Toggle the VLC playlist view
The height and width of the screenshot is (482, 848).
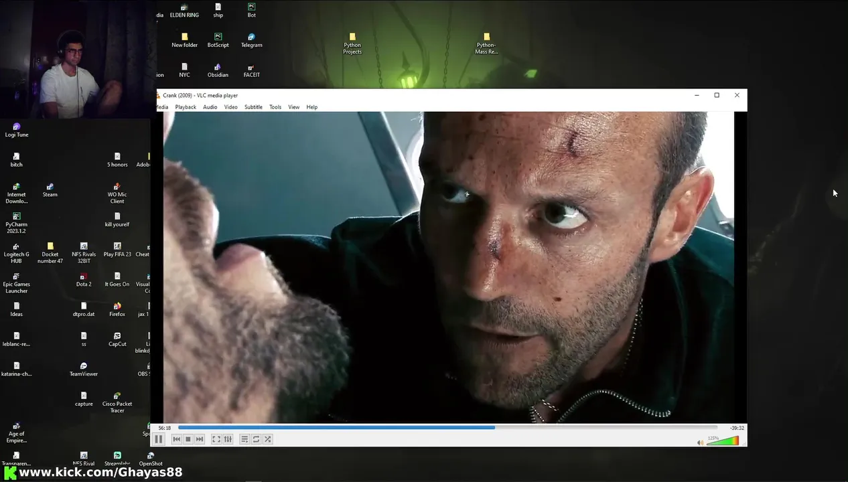pyautogui.click(x=244, y=439)
